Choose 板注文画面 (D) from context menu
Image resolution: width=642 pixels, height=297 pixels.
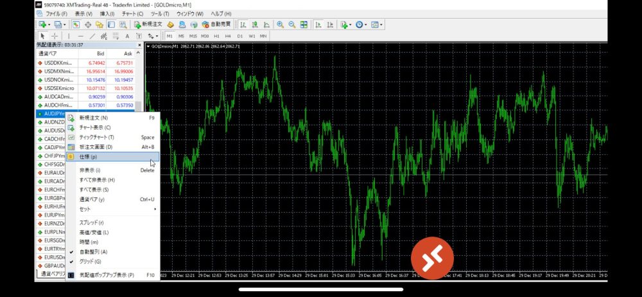(x=112, y=147)
